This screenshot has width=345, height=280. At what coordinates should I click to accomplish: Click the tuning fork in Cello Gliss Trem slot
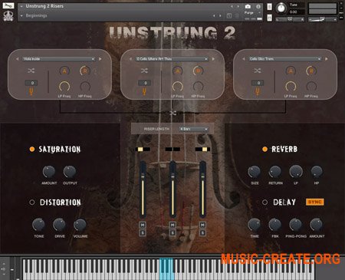(258, 91)
